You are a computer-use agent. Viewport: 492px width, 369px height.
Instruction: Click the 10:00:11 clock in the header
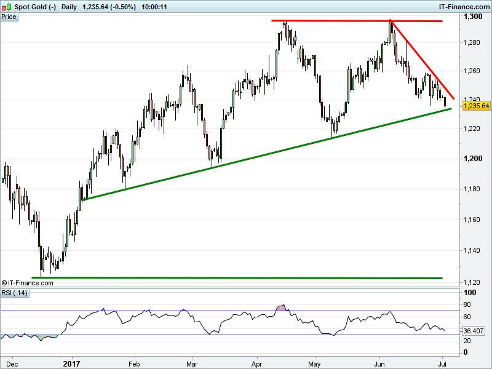tap(154, 7)
